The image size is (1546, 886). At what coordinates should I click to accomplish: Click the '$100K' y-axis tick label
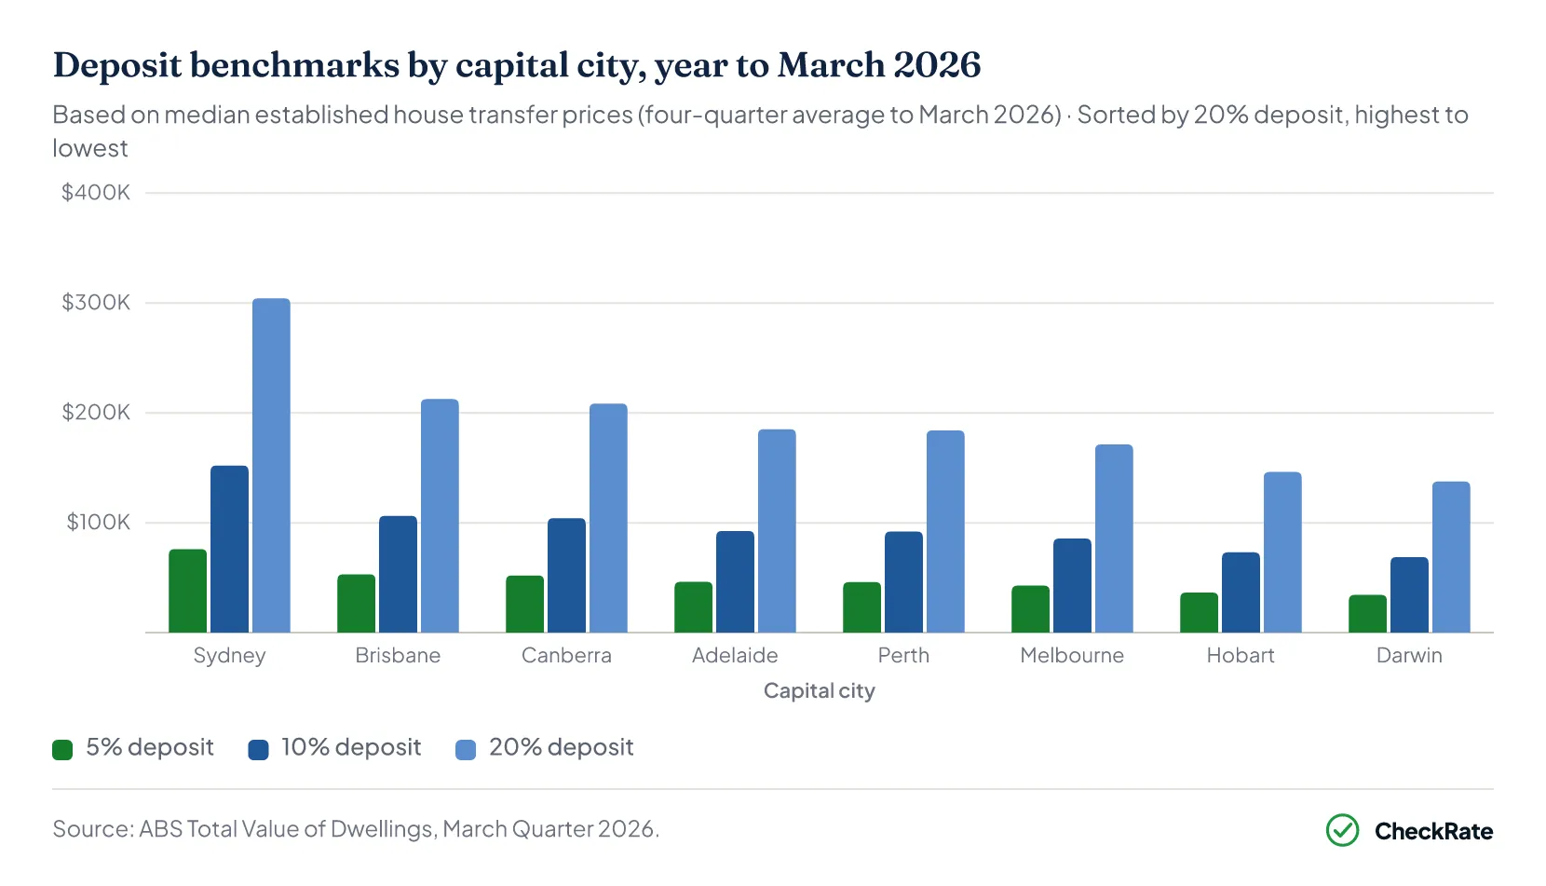pyautogui.click(x=98, y=523)
